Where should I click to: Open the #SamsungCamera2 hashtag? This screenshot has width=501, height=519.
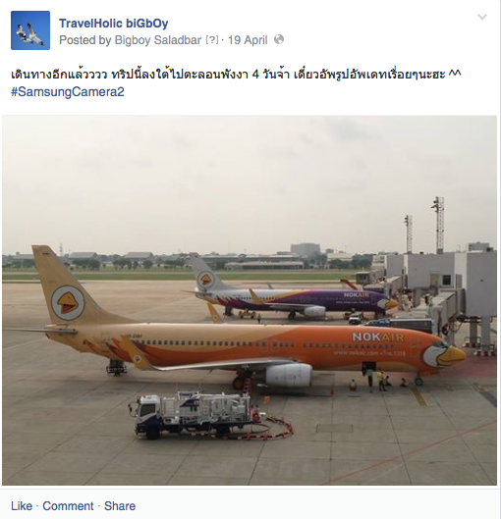pos(68,91)
